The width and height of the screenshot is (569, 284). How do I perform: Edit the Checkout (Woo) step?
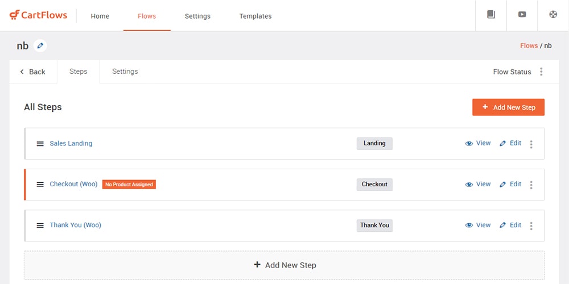pos(510,184)
